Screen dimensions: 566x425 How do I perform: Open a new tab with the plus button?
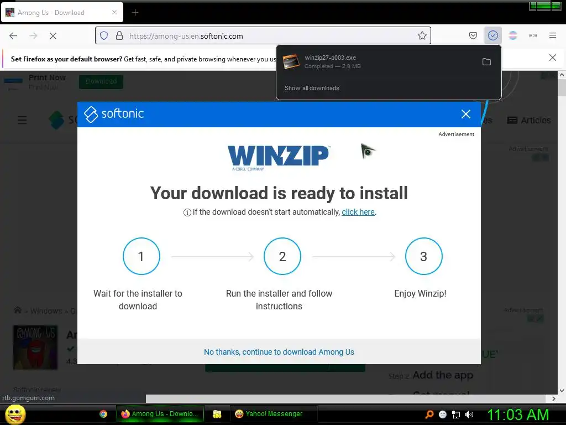[135, 13]
